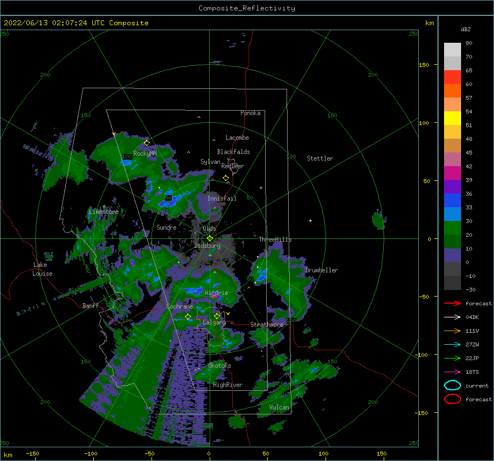
Task: Click the red forecast ellipse in legend
Action: [452, 399]
